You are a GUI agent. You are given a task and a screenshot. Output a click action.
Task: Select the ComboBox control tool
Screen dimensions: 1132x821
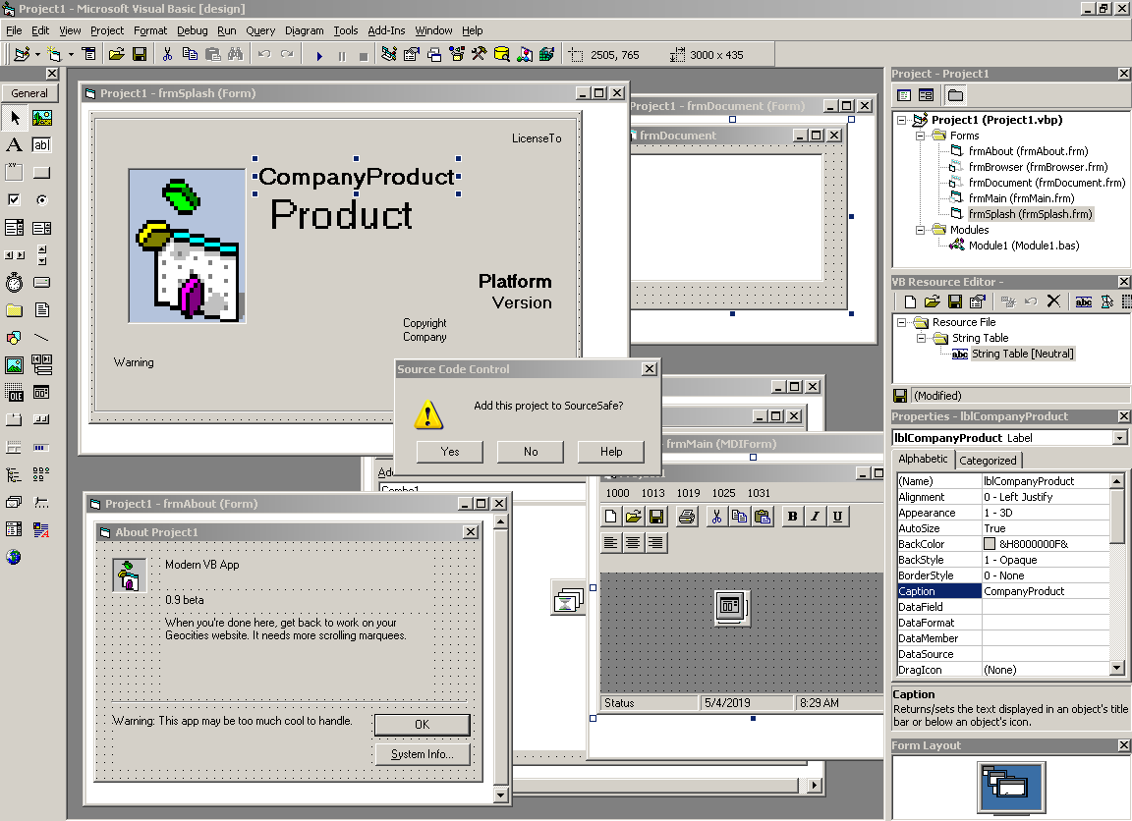(x=15, y=228)
